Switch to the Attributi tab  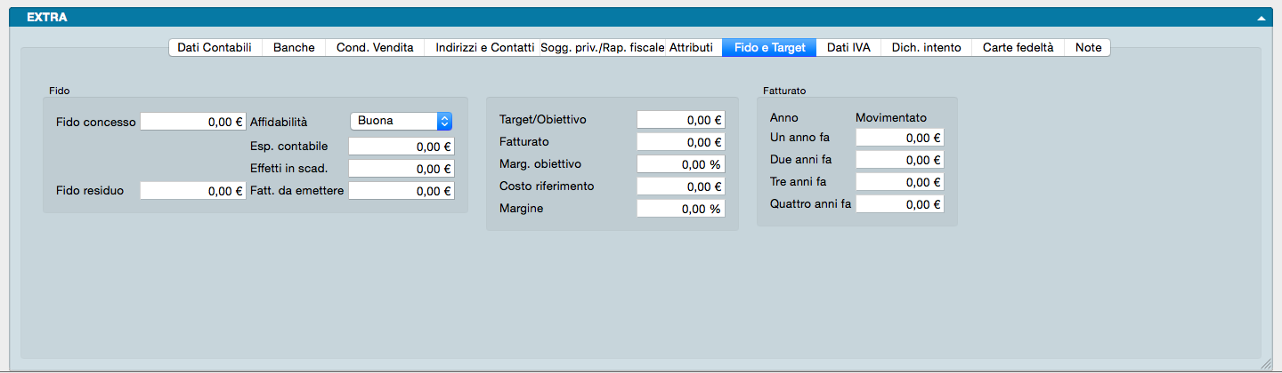pos(691,48)
